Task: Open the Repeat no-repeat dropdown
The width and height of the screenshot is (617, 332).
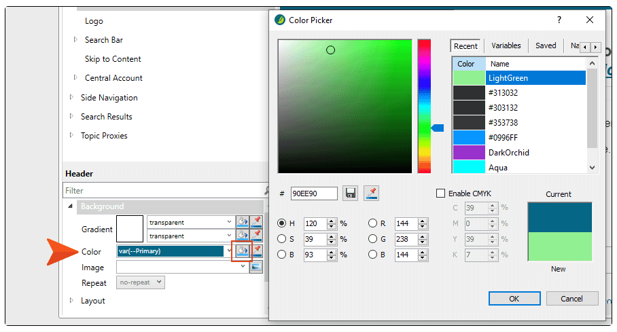Action: 141,282
